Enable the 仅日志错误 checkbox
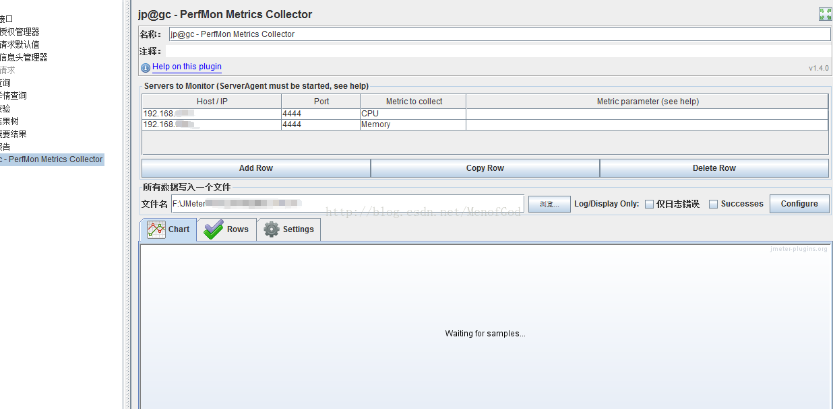 649,204
